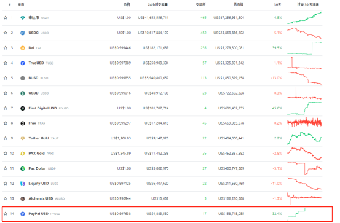Open First Digital USD coin page
Screen dimensions: 340x223
click(42, 108)
